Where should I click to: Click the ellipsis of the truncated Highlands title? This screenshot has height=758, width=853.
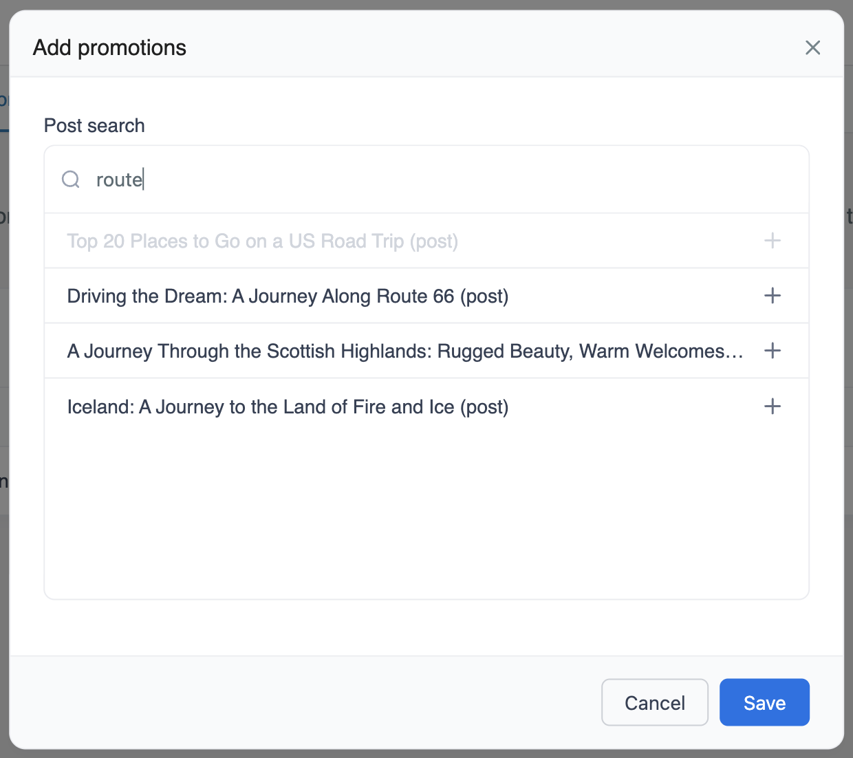[735, 354]
